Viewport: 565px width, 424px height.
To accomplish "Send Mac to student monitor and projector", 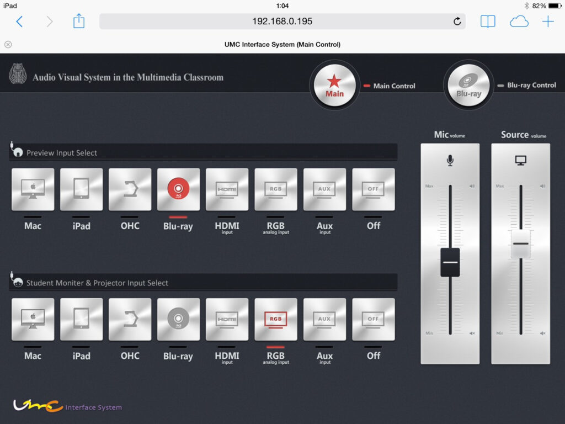I will click(x=33, y=320).
